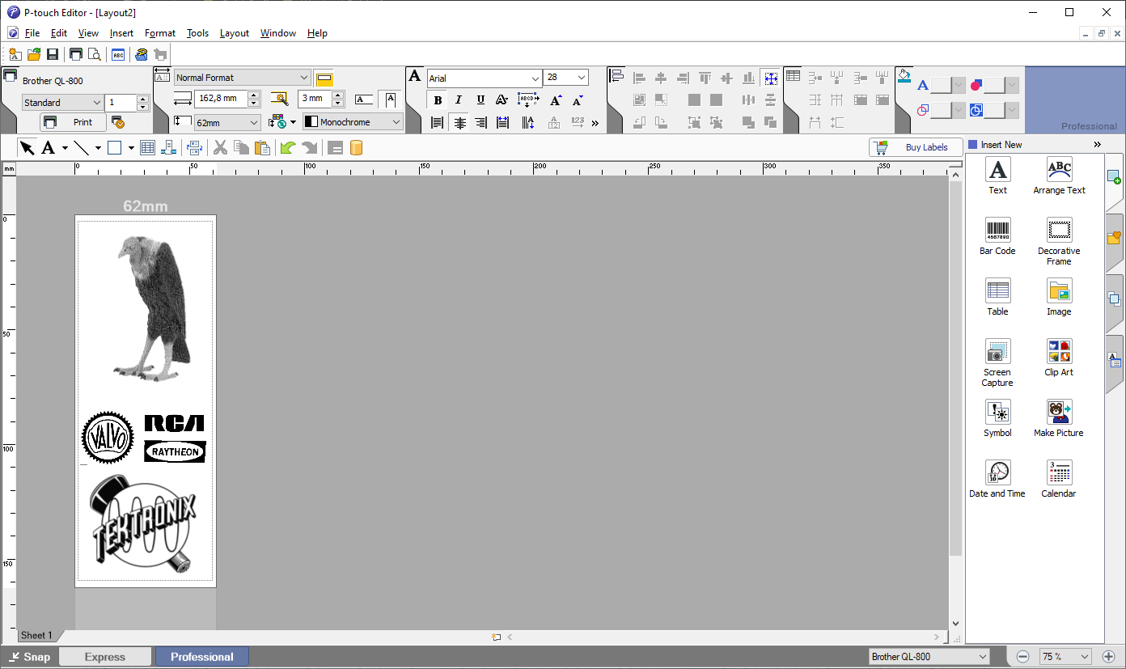This screenshot has width=1126, height=669.
Task: Zoom out with the minus button
Action: (x=1023, y=657)
